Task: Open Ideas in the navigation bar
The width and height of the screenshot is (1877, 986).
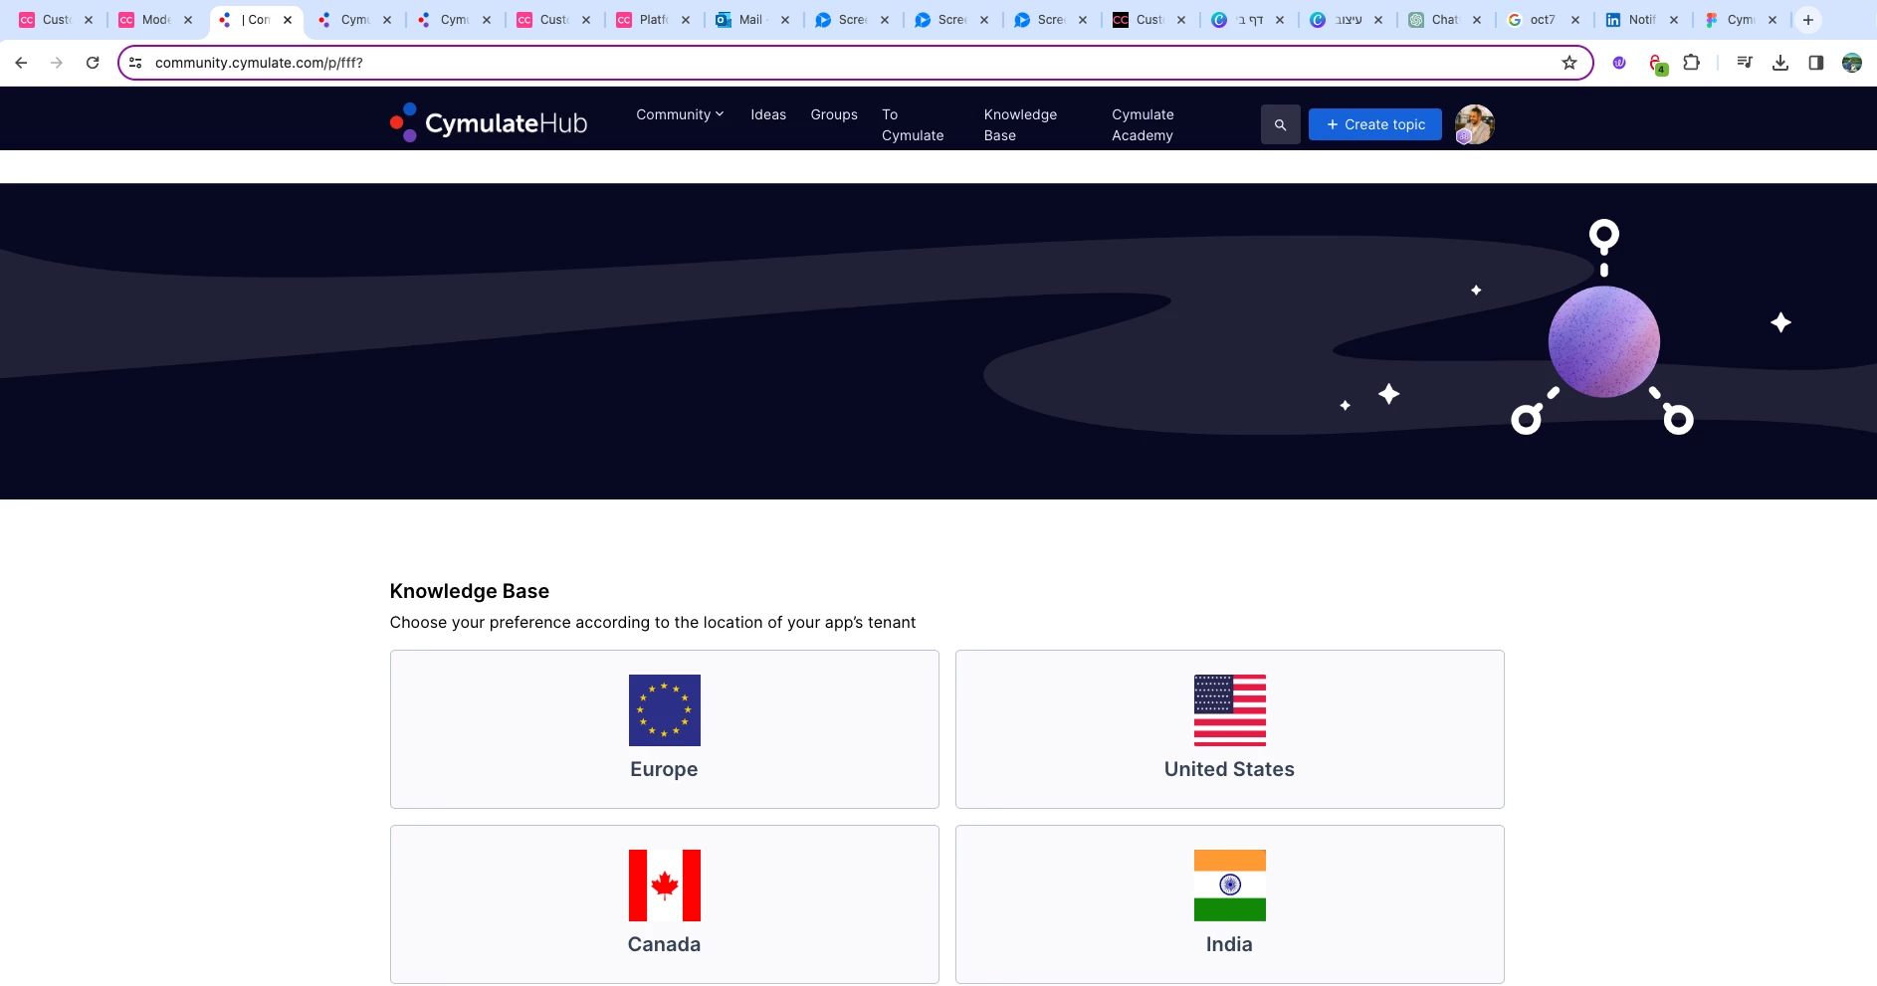Action: [768, 114]
